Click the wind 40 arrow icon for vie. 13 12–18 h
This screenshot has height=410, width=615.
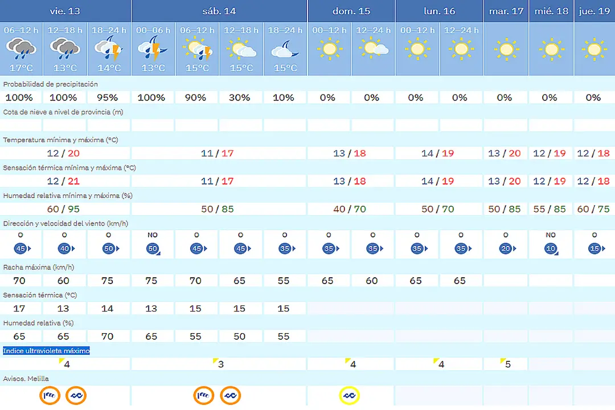pos(66,248)
